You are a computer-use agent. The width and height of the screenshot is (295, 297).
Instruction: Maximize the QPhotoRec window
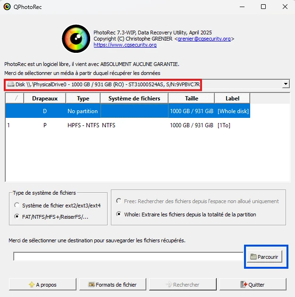pyautogui.click(x=263, y=7)
